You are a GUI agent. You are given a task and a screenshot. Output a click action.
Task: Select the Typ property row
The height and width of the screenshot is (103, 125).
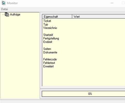tap(46, 24)
